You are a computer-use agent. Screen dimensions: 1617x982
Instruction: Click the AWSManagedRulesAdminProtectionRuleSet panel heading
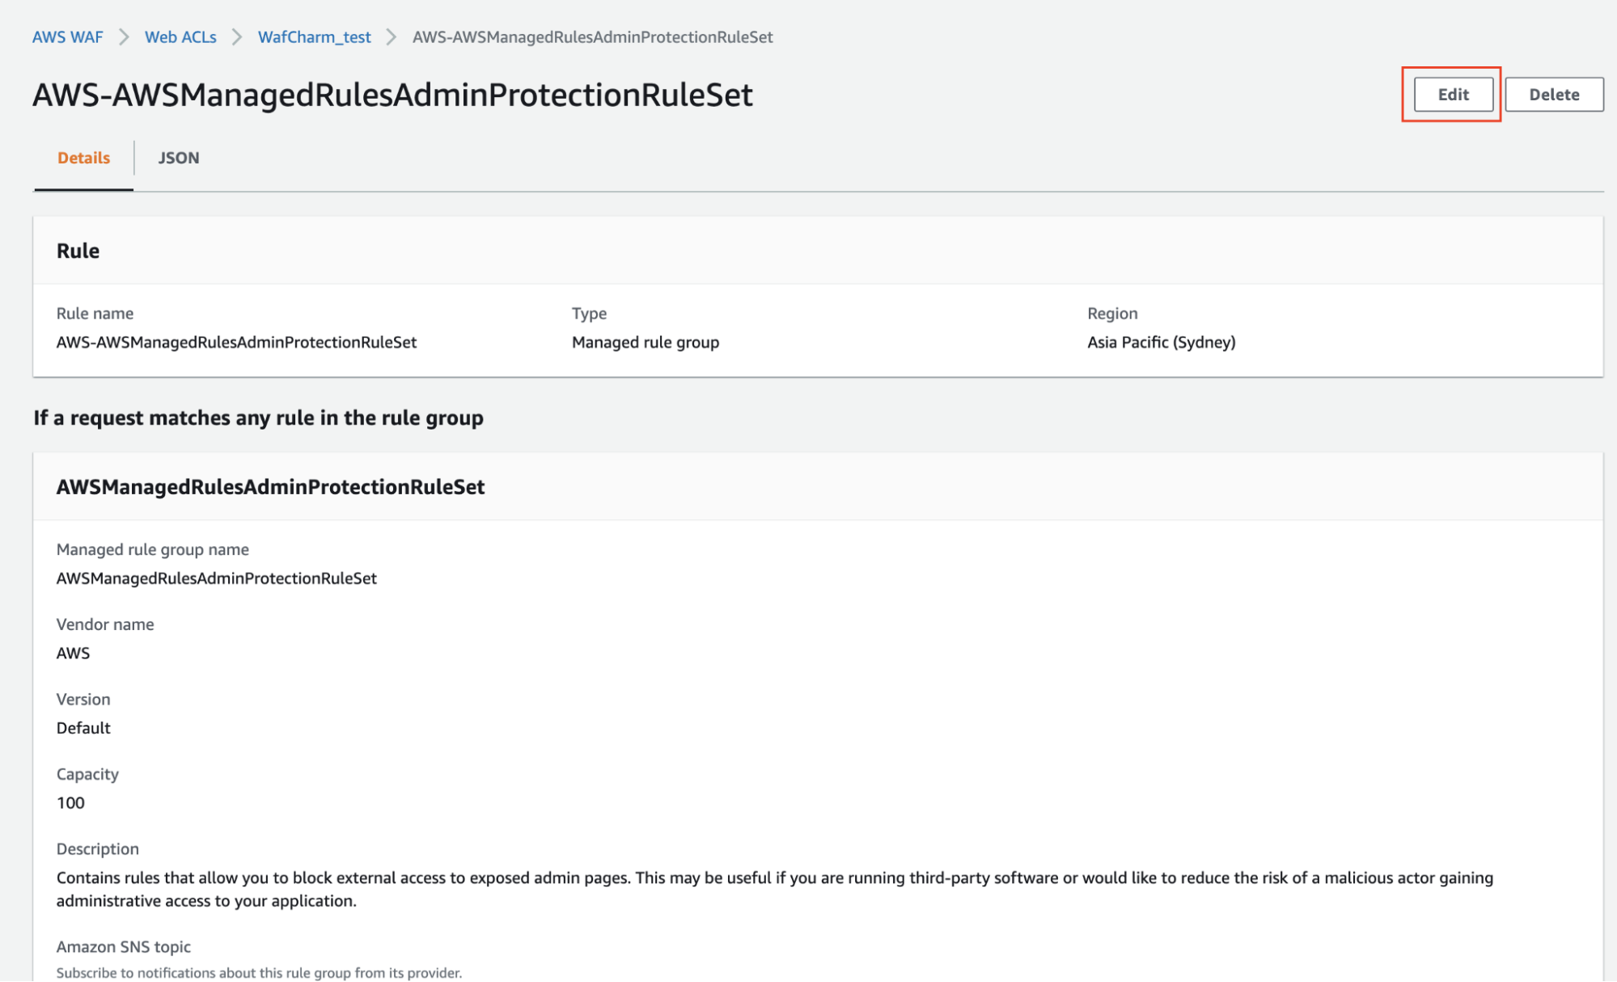click(270, 487)
